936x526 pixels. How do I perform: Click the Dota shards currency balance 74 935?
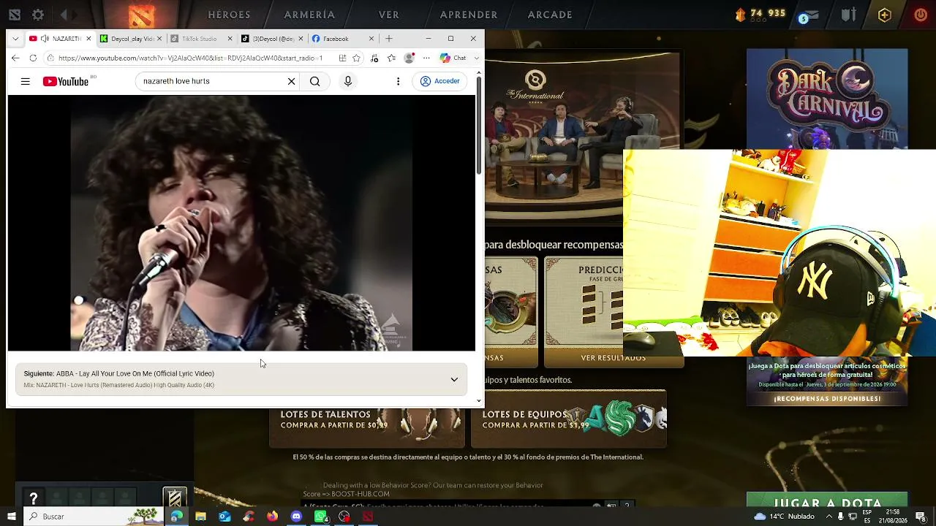pyautogui.click(x=760, y=14)
